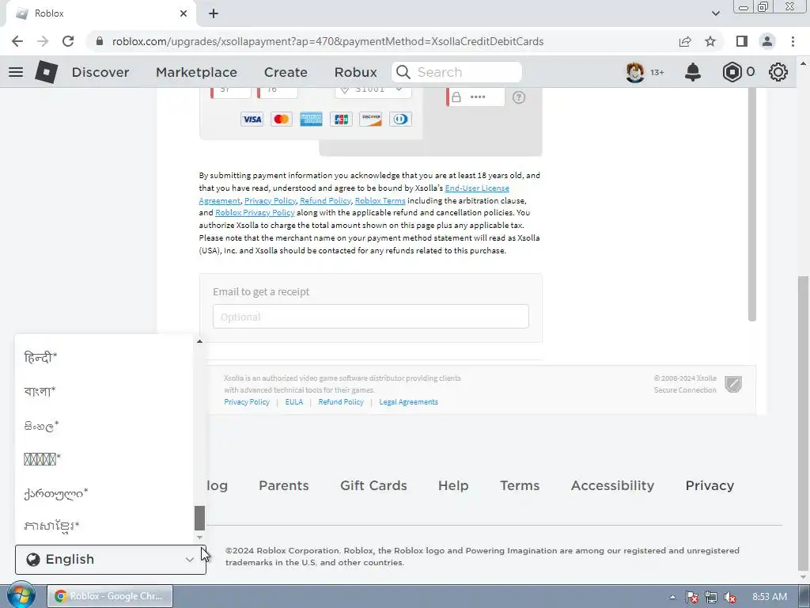Choose Georgian from language list
810x608 pixels.
point(56,493)
